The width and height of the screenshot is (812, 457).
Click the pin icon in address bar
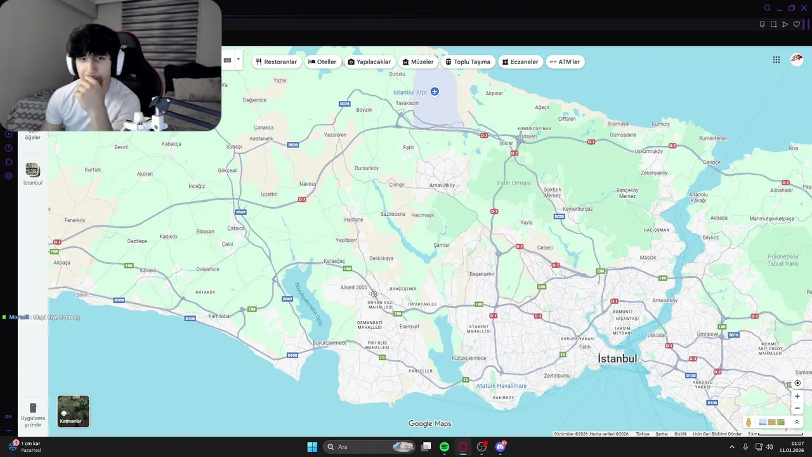pyautogui.click(x=762, y=24)
